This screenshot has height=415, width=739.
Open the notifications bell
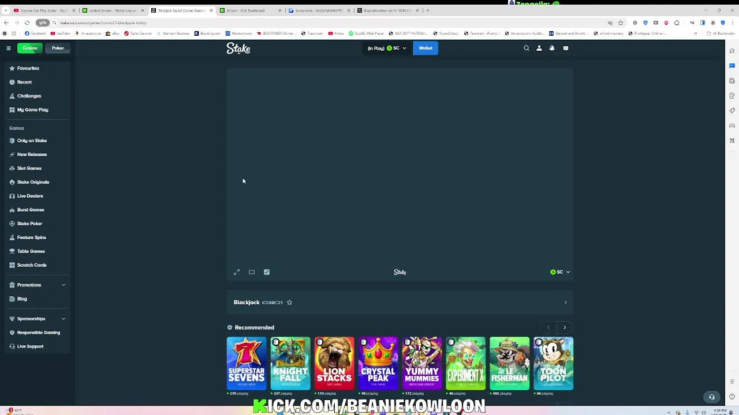[x=552, y=48]
